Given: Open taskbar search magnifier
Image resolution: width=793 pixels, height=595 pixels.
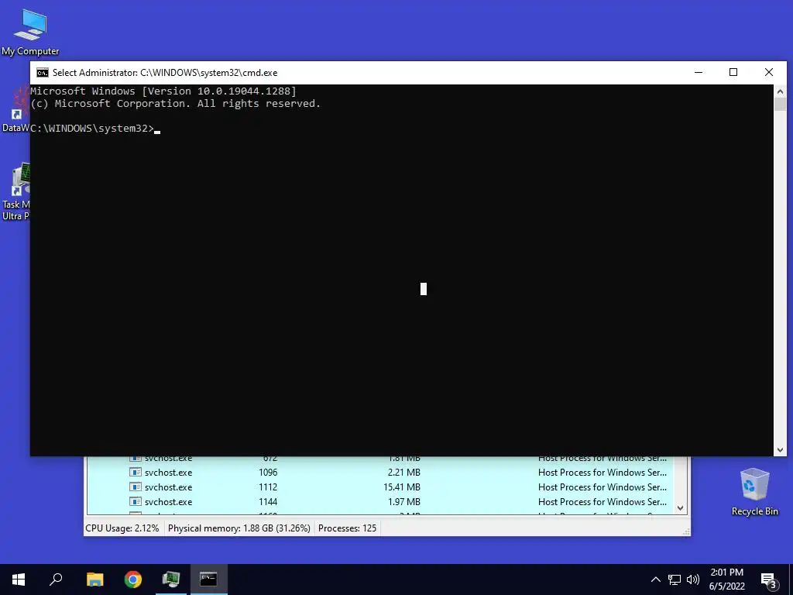Looking at the screenshot, I should click(56, 580).
